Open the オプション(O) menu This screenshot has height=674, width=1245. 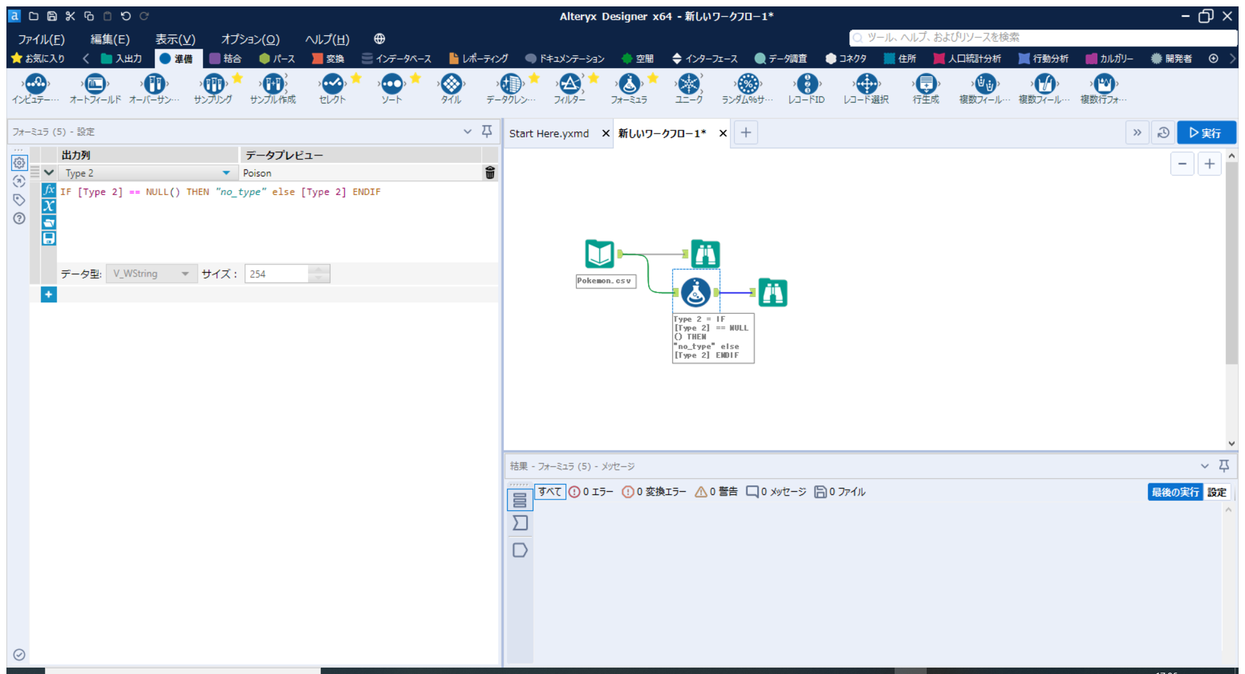(250, 39)
